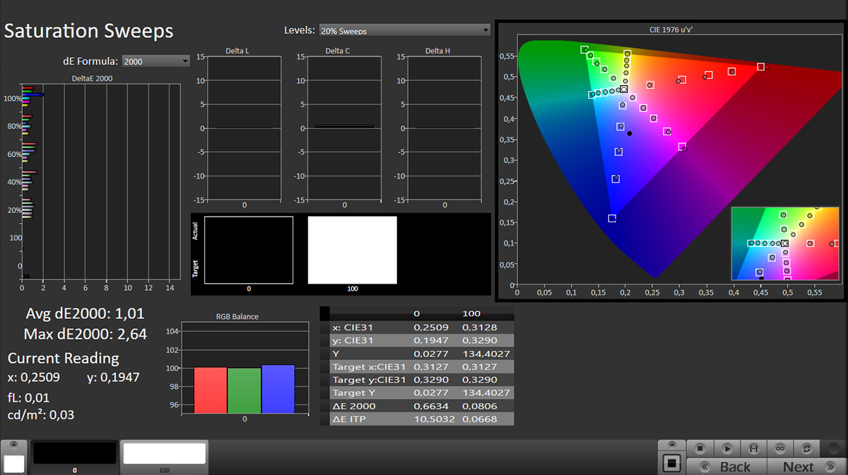Viewport: 848px width, 475px height.
Task: Click the round indicator beside refresh icon
Action: (x=833, y=448)
